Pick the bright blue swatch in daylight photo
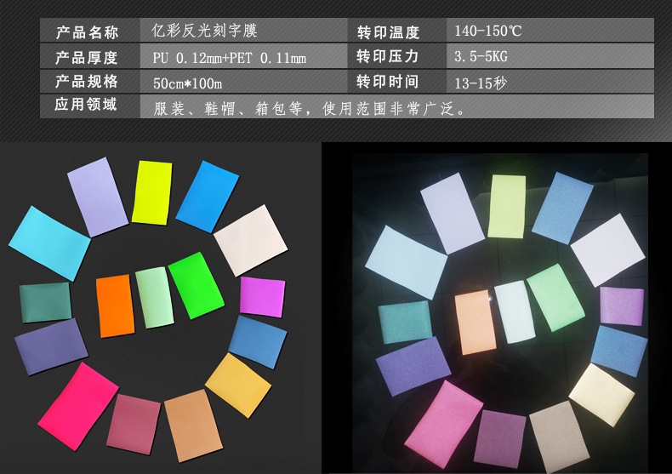 207,197
